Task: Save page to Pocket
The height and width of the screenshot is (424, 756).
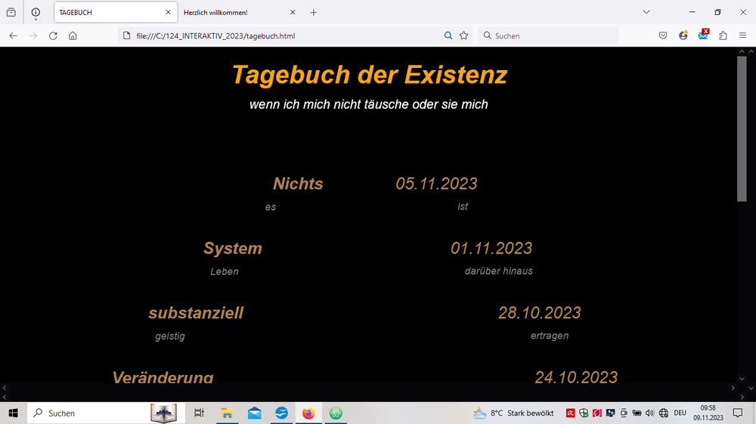Action: [663, 35]
